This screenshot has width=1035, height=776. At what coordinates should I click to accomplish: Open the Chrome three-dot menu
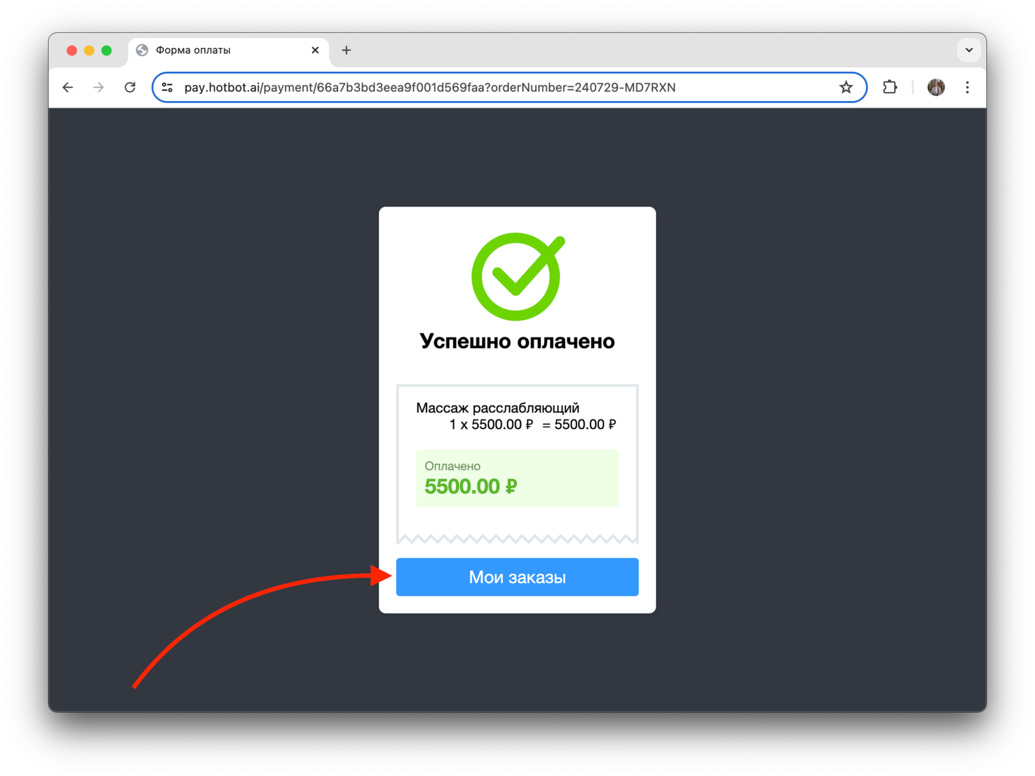point(967,87)
